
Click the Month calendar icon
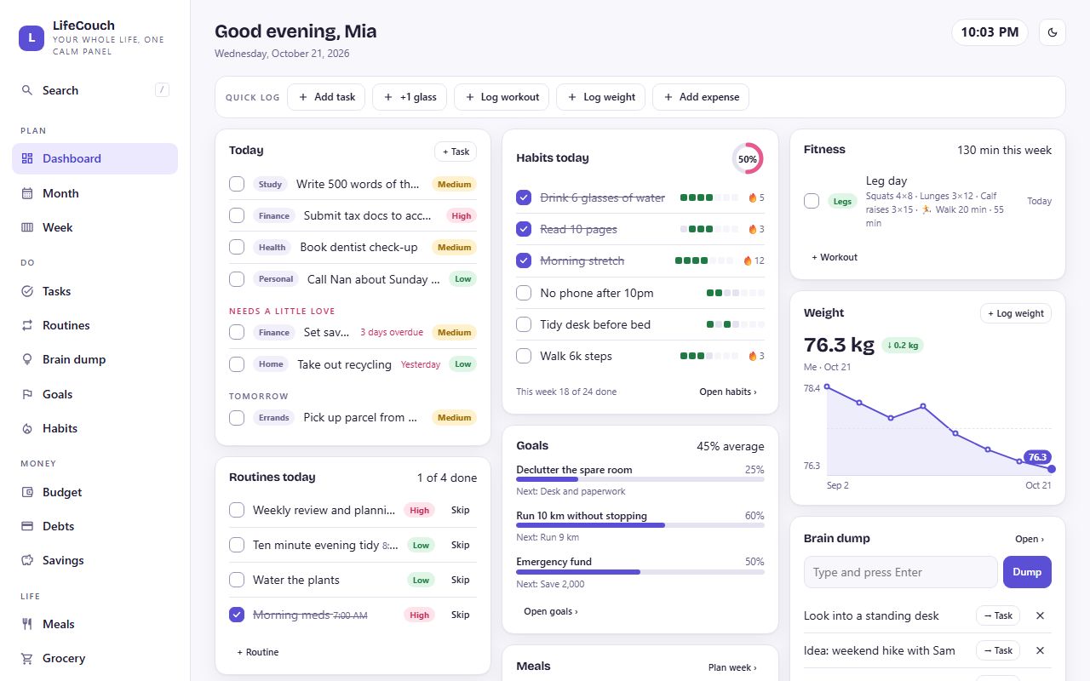coord(27,193)
